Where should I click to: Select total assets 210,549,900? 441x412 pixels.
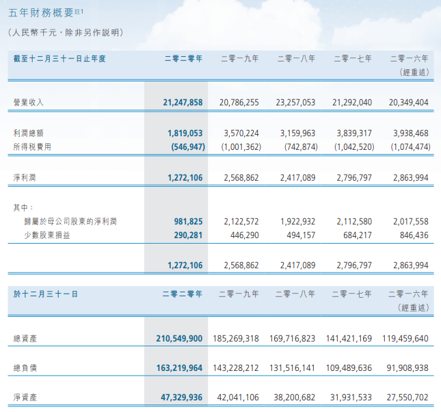(x=179, y=338)
